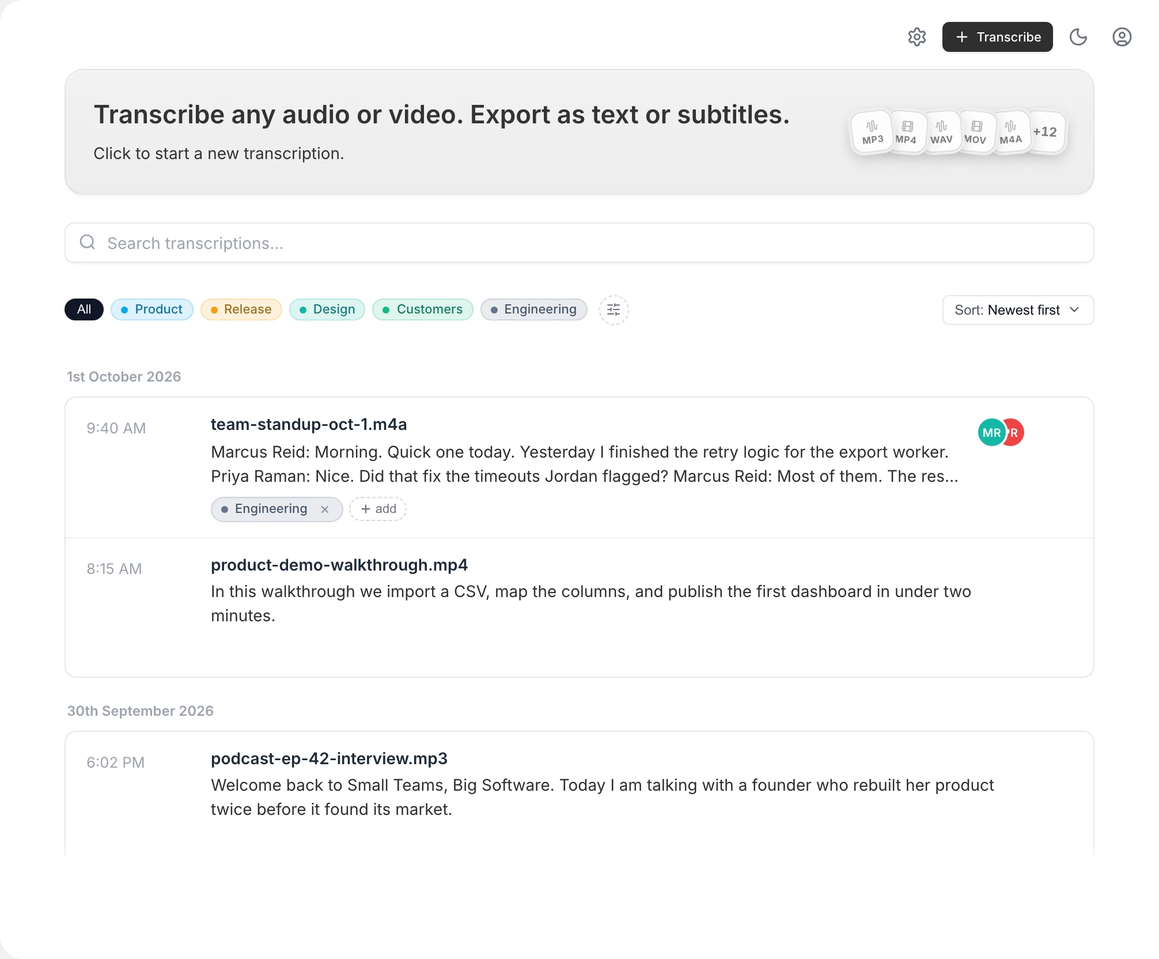Image resolution: width=1159 pixels, height=959 pixels.
Task: Filter by the Design tag
Action: click(327, 309)
